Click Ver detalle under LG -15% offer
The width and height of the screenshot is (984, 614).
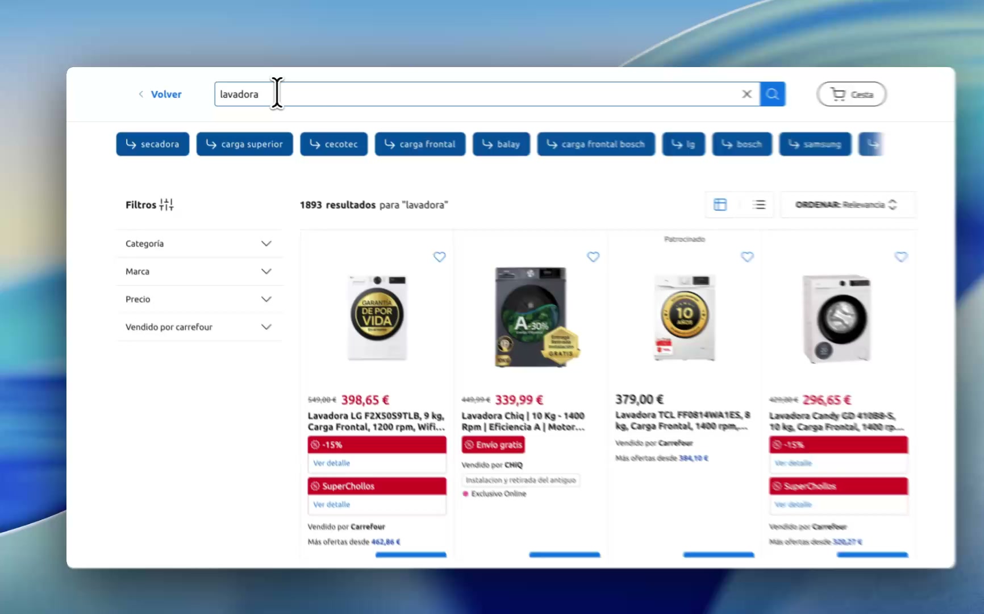click(x=332, y=463)
